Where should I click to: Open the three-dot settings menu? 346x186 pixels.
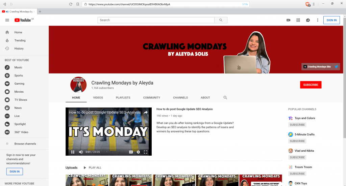pos(318,20)
